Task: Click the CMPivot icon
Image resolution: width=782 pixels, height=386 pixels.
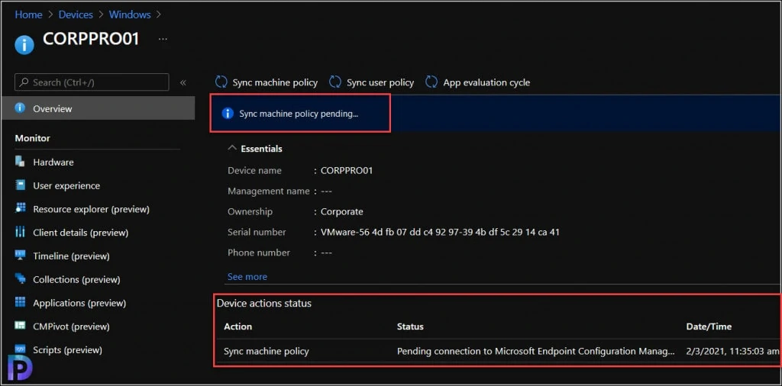Action: 20,326
